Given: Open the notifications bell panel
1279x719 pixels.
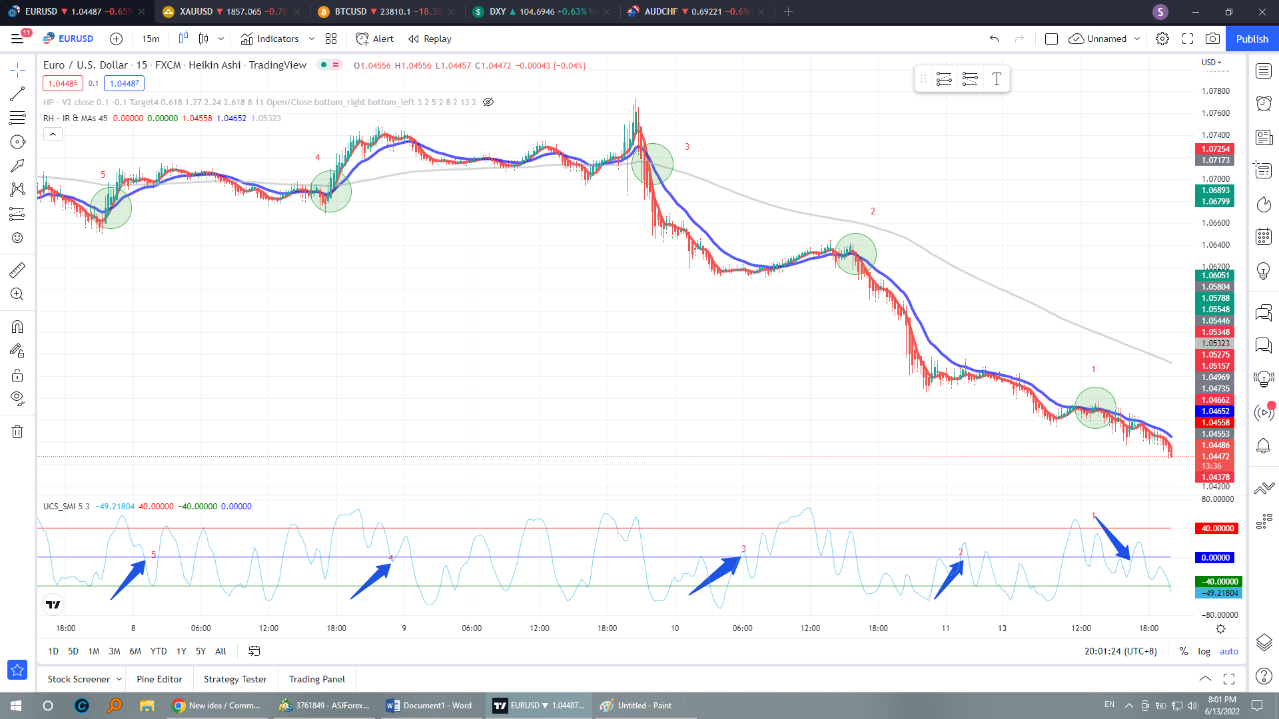Looking at the screenshot, I should (1264, 445).
